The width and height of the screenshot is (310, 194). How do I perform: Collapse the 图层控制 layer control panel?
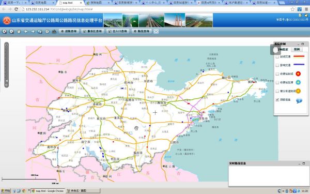tap(298, 44)
